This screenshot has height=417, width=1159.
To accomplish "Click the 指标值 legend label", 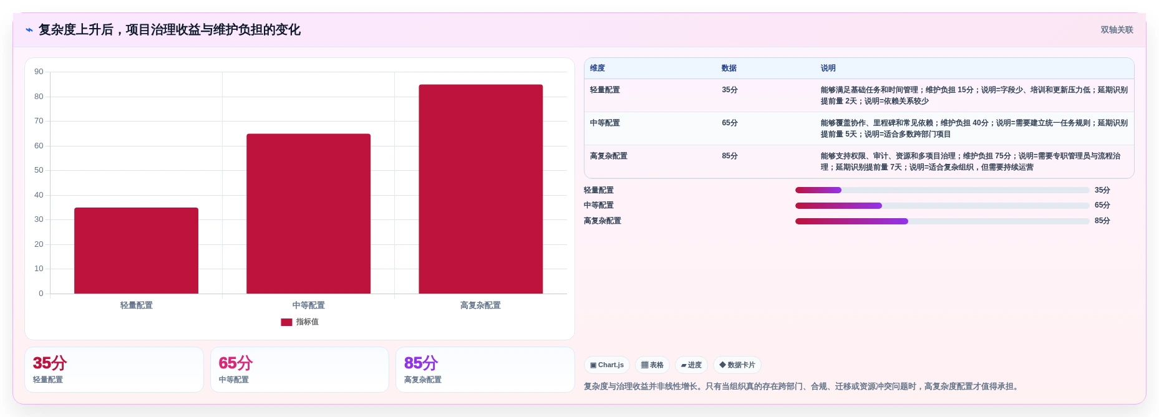I will click(307, 322).
